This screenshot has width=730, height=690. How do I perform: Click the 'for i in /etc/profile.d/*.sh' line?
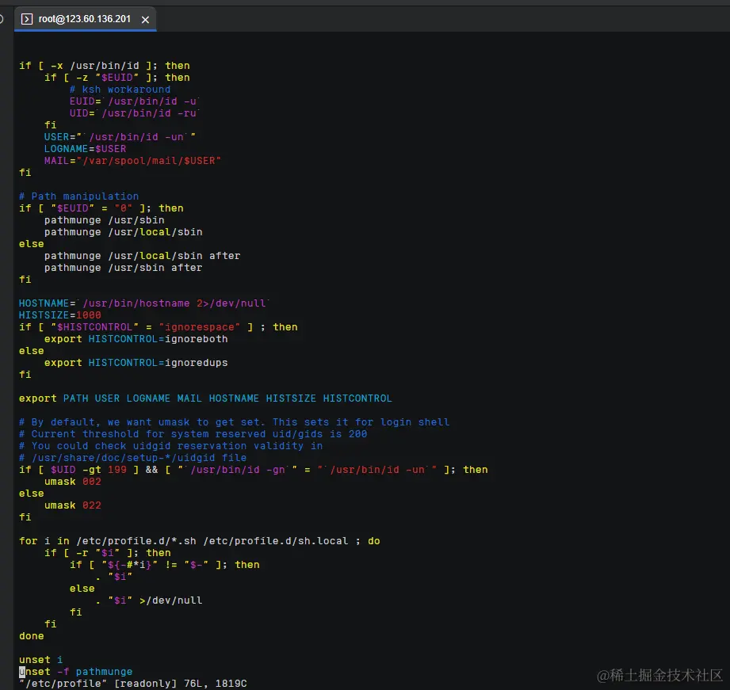point(199,540)
